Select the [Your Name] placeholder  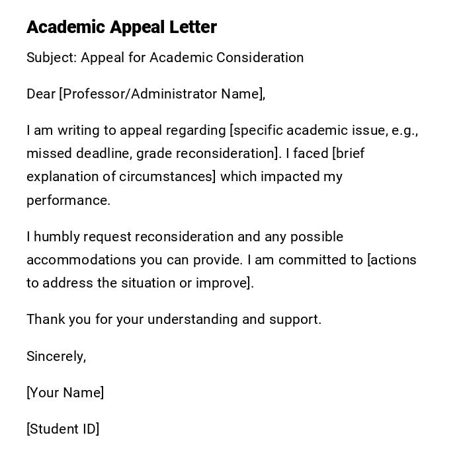[x=65, y=393]
